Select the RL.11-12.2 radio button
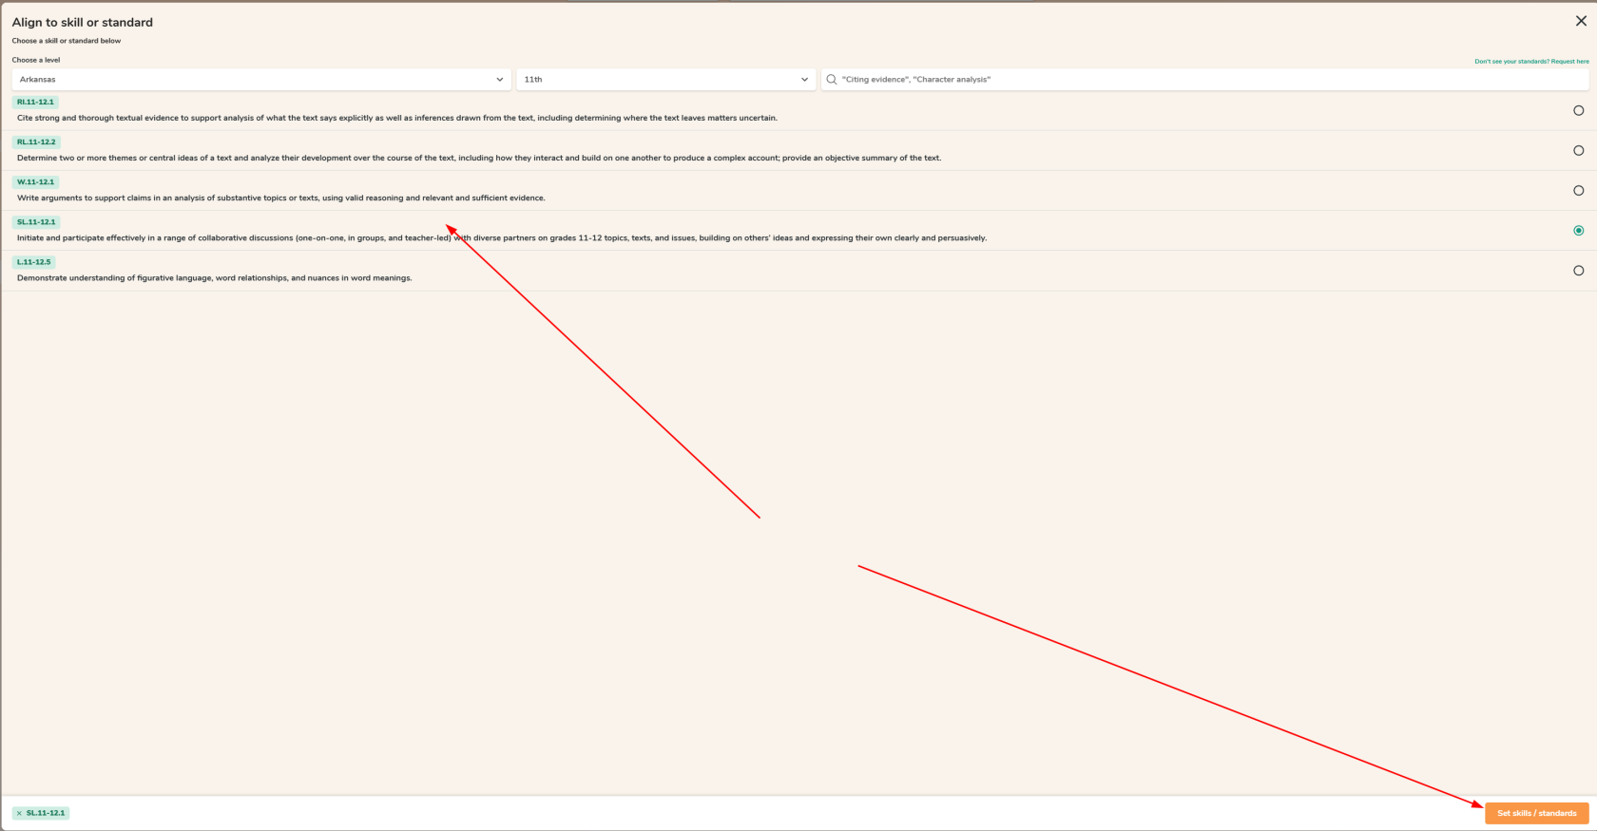Screen dimensions: 1597x831 (1578, 150)
